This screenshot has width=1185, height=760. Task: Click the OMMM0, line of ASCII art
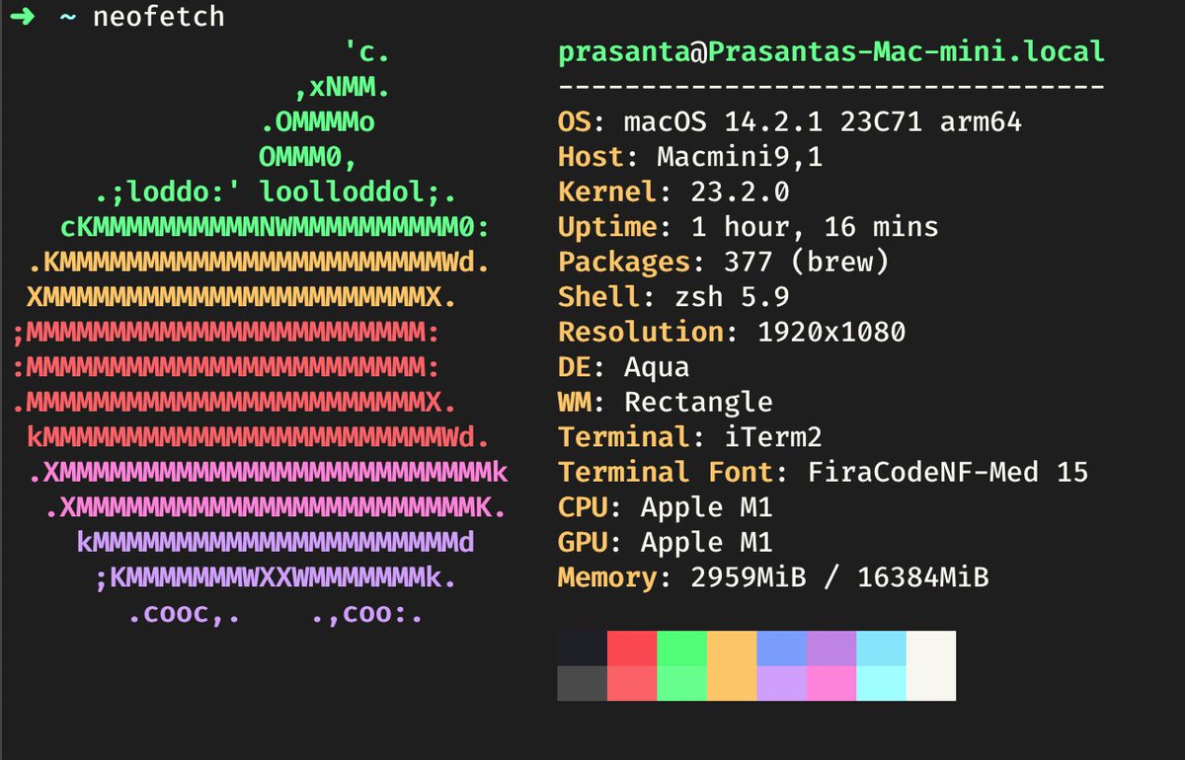coord(308,157)
